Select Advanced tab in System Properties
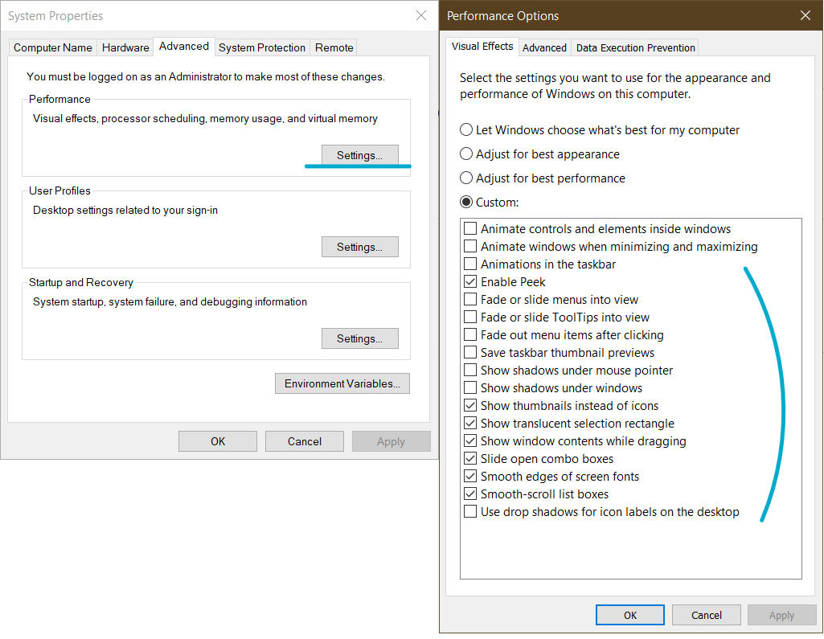 tap(184, 47)
